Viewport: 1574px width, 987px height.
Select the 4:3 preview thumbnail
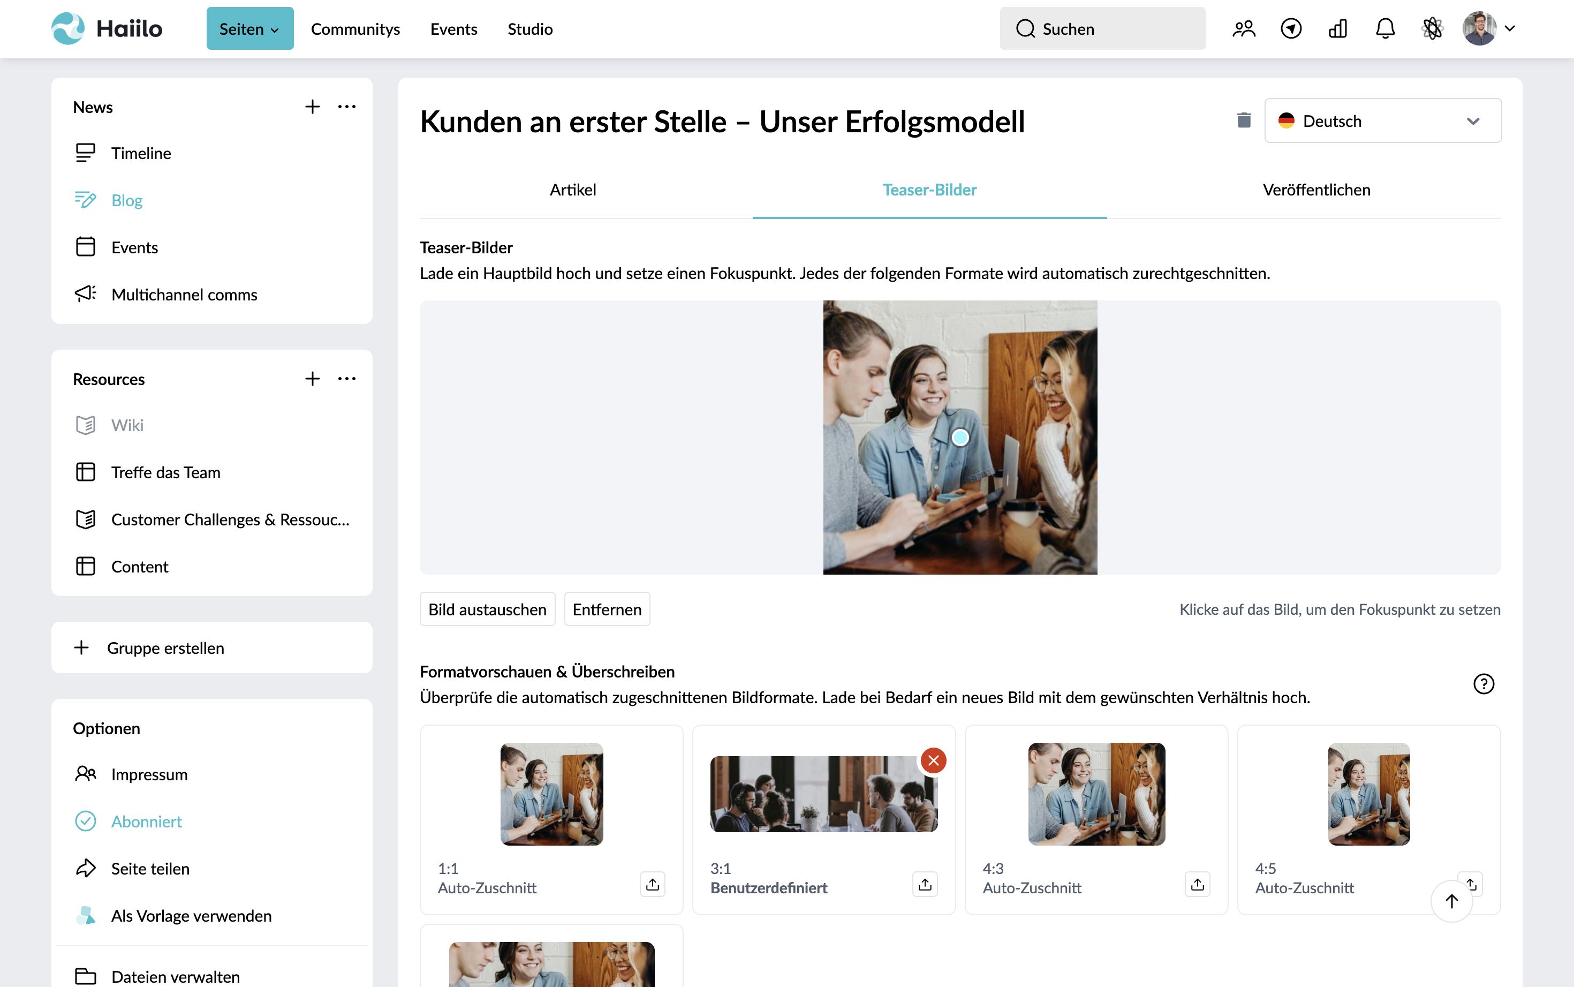(1096, 794)
